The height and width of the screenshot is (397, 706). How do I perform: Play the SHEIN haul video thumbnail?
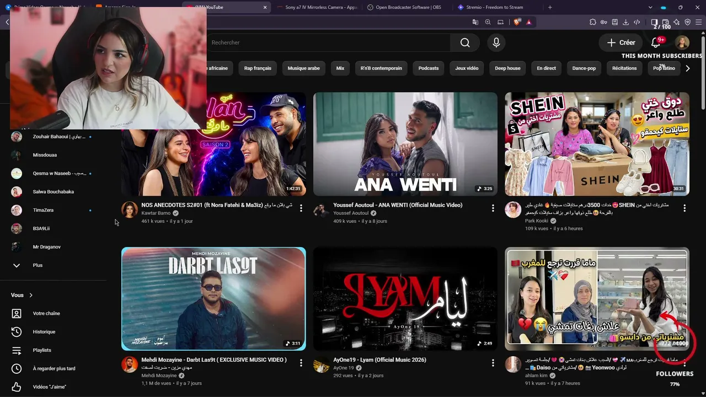click(597, 144)
